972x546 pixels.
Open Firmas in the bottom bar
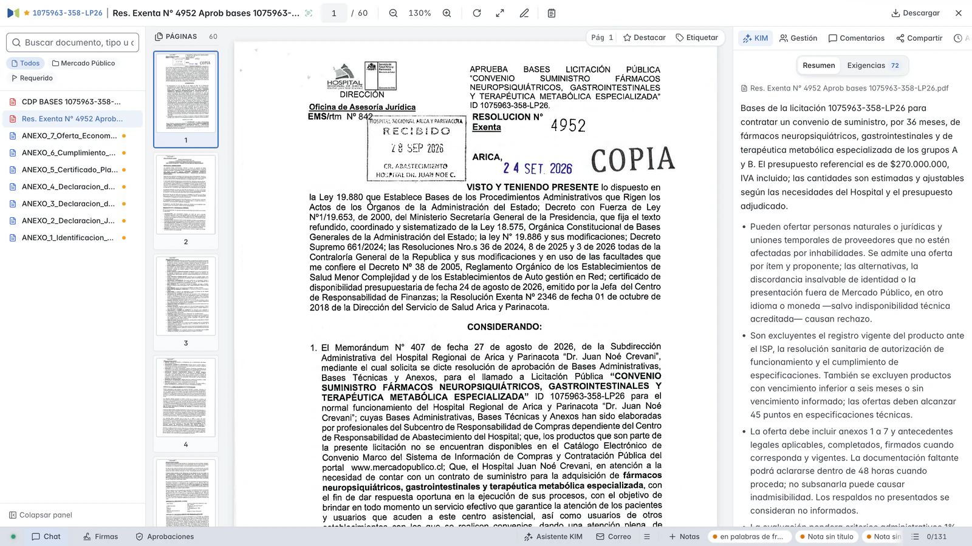click(101, 536)
